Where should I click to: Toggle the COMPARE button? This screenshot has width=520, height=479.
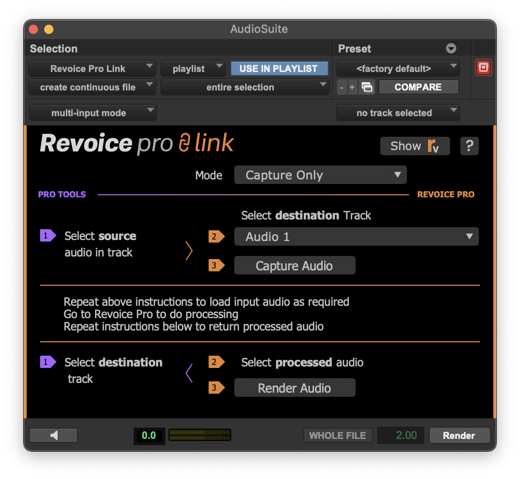click(x=418, y=87)
